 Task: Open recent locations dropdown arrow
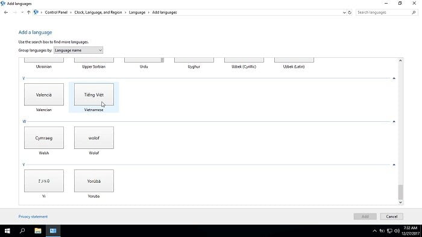[22, 13]
